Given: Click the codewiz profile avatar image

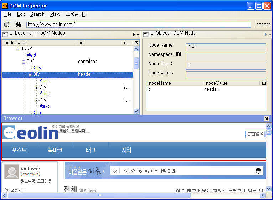Looking at the screenshot, I should [x=12, y=172].
